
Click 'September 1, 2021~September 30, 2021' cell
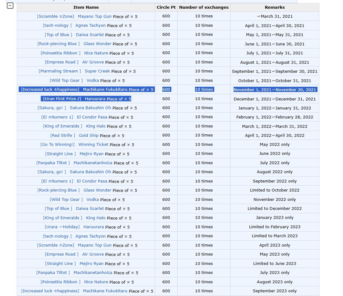pos(275,71)
